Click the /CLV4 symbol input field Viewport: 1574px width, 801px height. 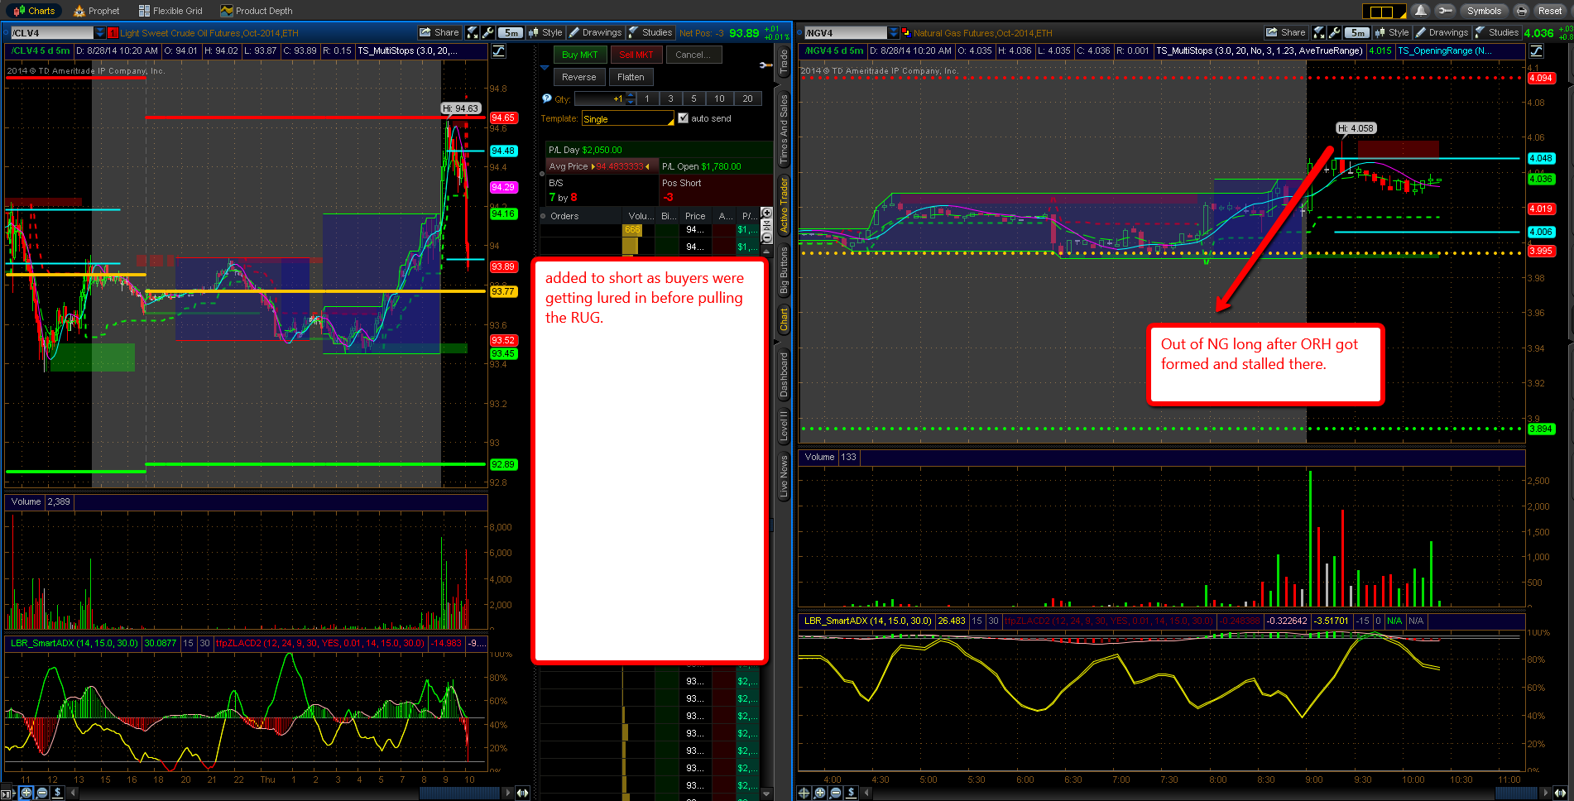click(52, 33)
